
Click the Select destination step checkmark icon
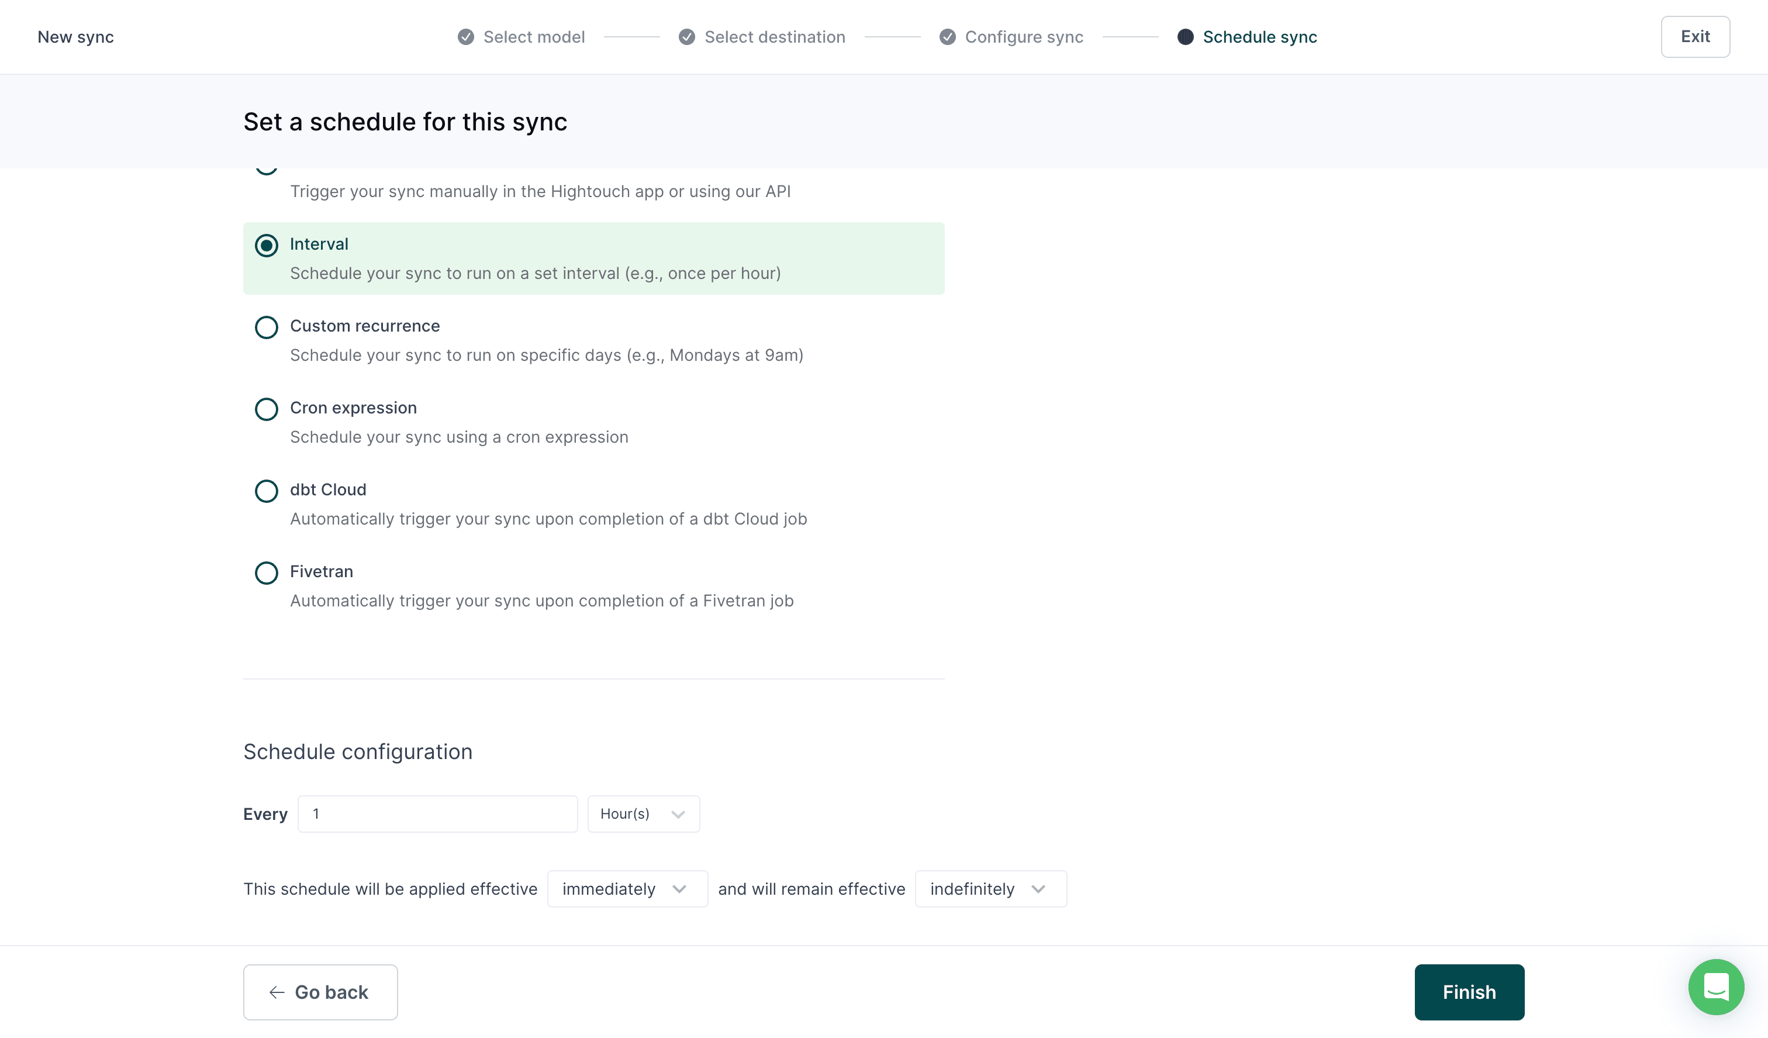686,36
